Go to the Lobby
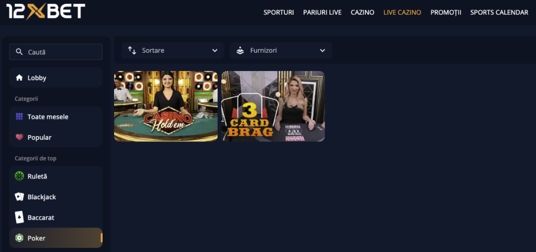This screenshot has width=536, height=252. click(x=55, y=78)
